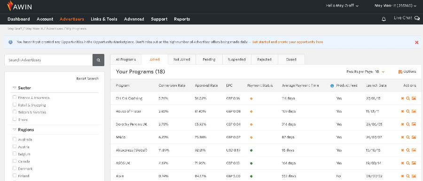This screenshot has height=181, width=423.
Task: Sort by Launch Date column header
Action: click(376, 85)
